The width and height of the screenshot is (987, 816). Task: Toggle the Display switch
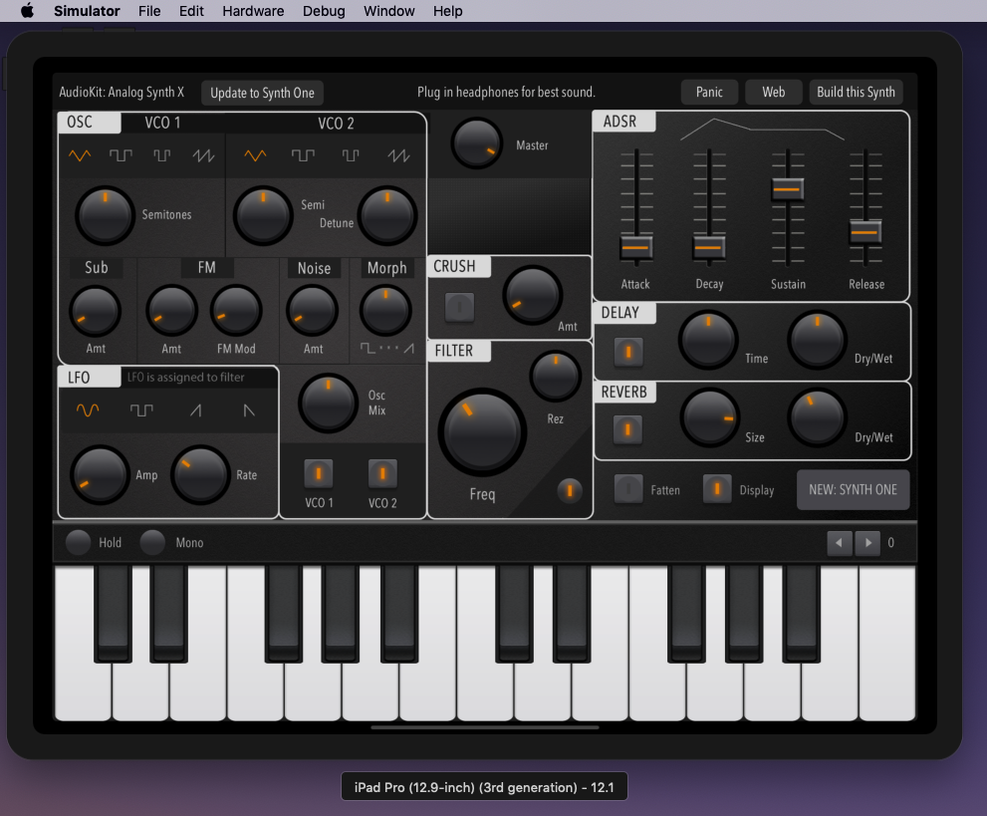click(717, 489)
